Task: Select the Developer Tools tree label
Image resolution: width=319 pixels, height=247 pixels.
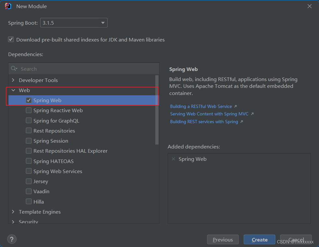Action: click(38, 80)
